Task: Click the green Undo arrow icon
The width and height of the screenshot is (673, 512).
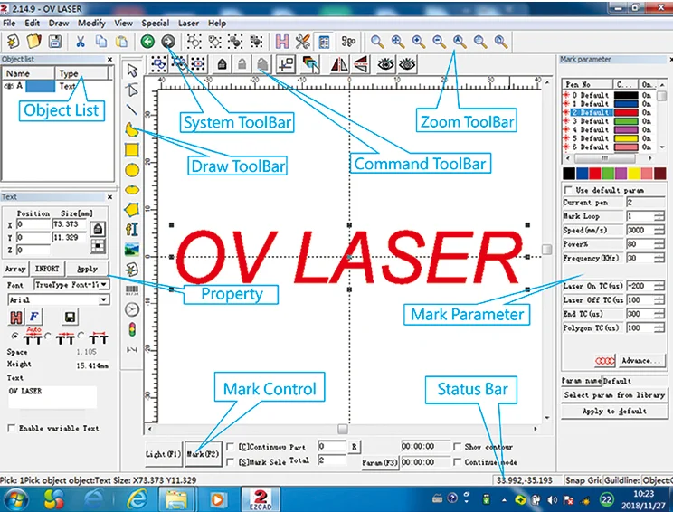Action: pyautogui.click(x=147, y=42)
